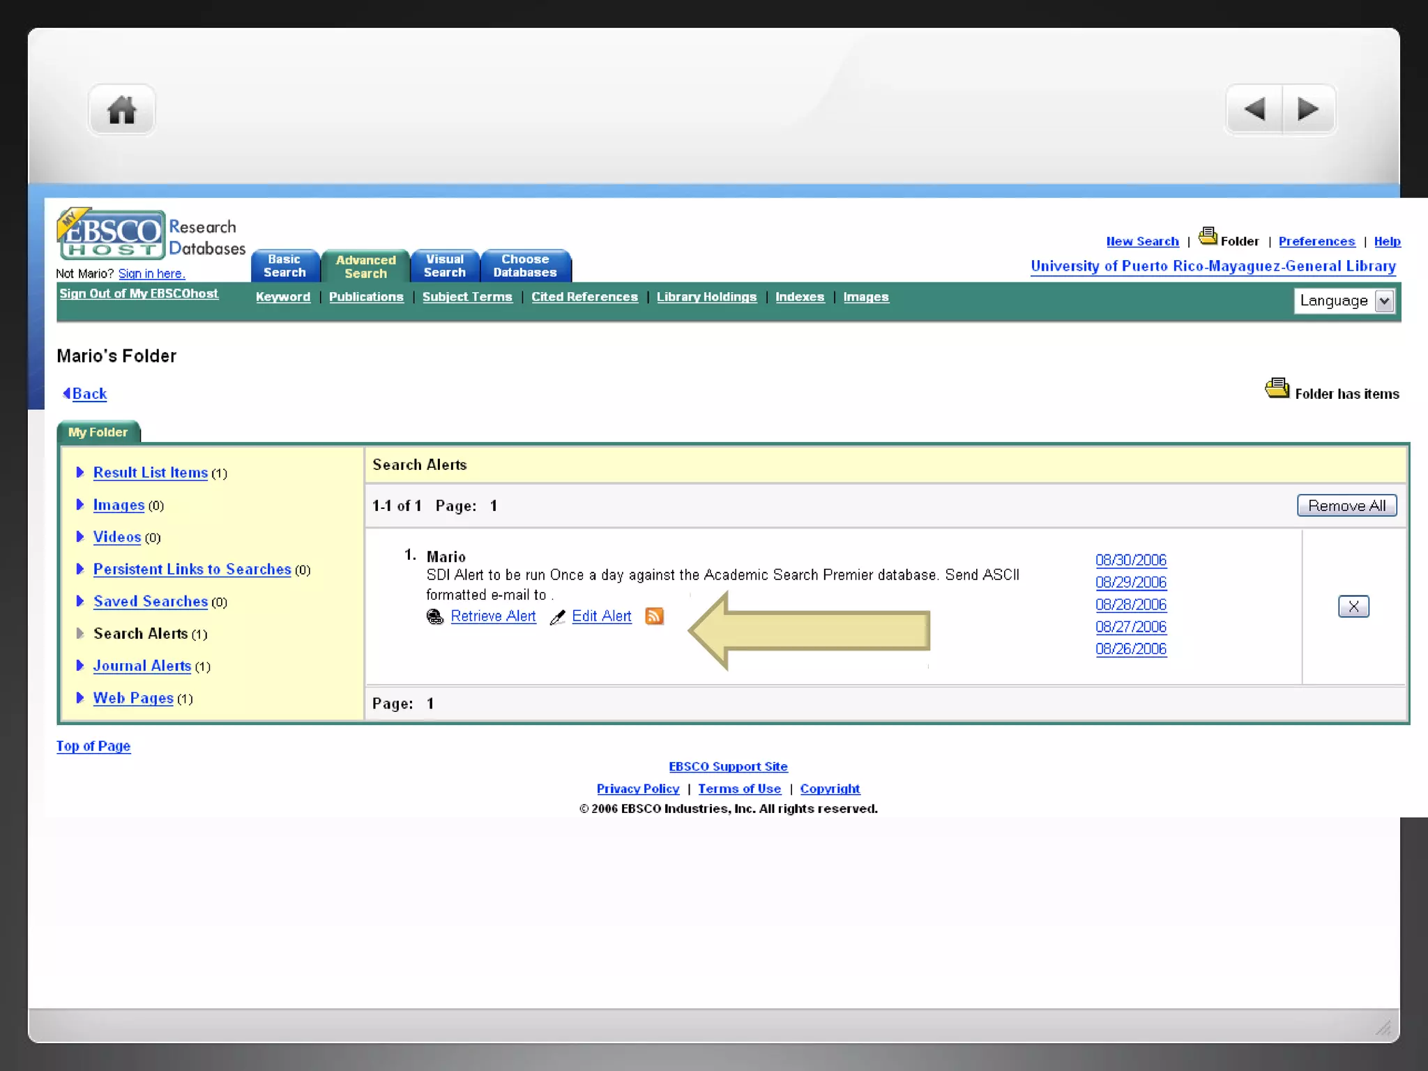The height and width of the screenshot is (1071, 1428).
Task: Expand Journal Alerts triangle
Action: click(80, 666)
